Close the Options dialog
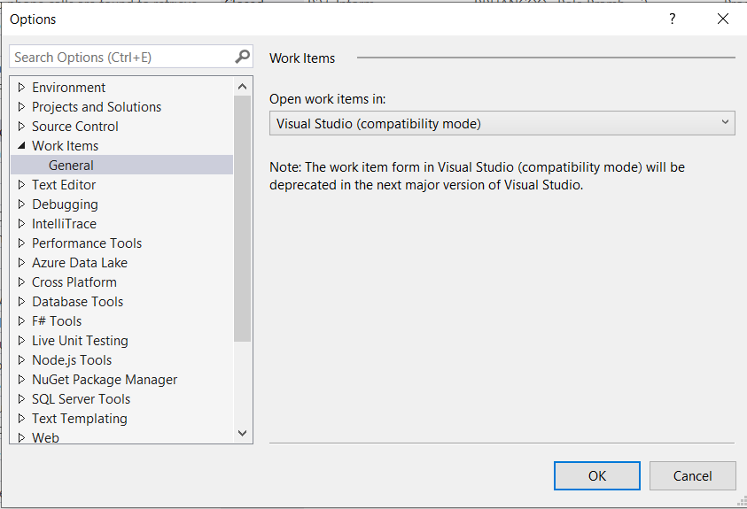Viewport: 747px width, 509px height. [723, 19]
